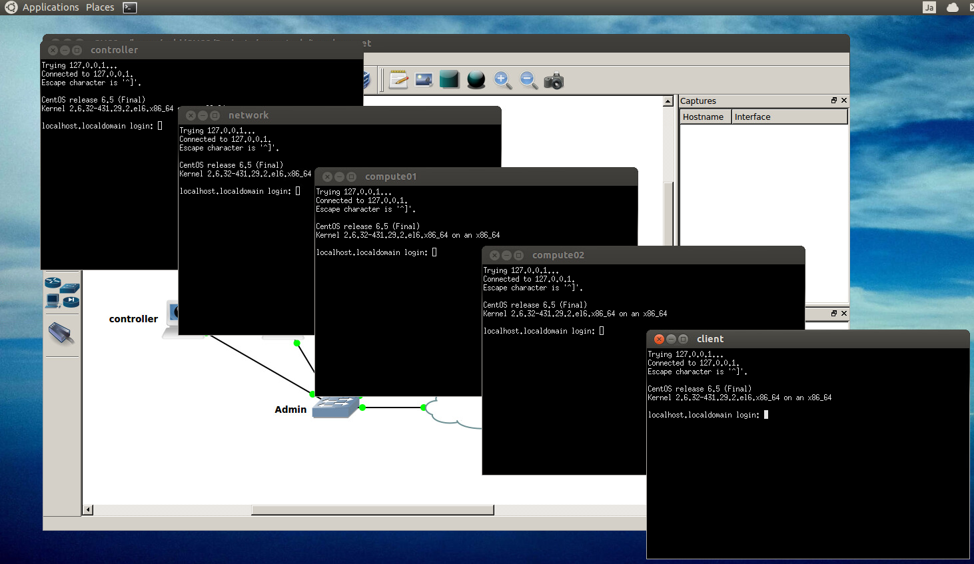Open the Switches device category
The height and width of the screenshot is (564, 974).
(70, 288)
